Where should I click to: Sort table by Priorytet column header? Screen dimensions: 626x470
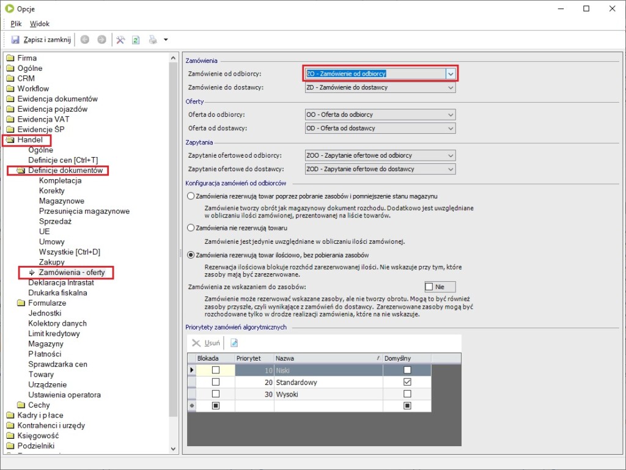click(x=254, y=358)
